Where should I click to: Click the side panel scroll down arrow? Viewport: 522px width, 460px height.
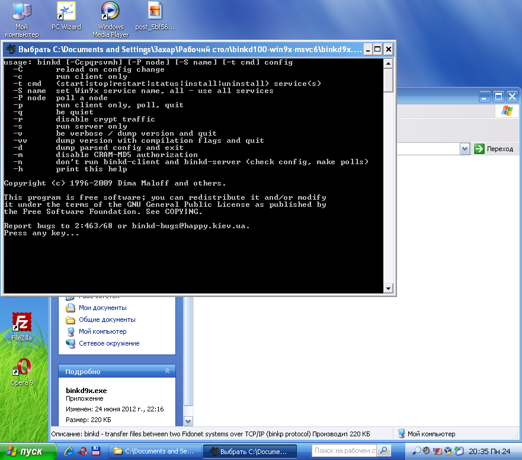click(x=188, y=421)
